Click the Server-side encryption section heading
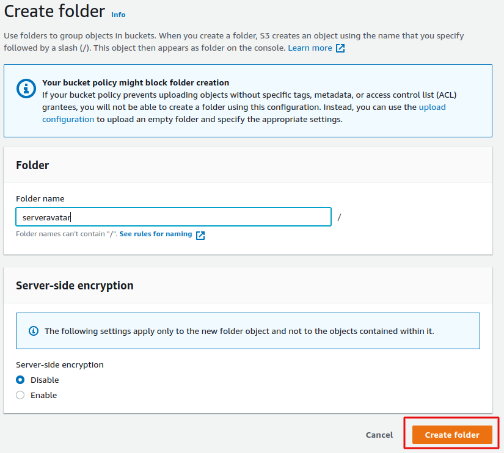Viewport: 504px width, 453px height. [x=75, y=286]
